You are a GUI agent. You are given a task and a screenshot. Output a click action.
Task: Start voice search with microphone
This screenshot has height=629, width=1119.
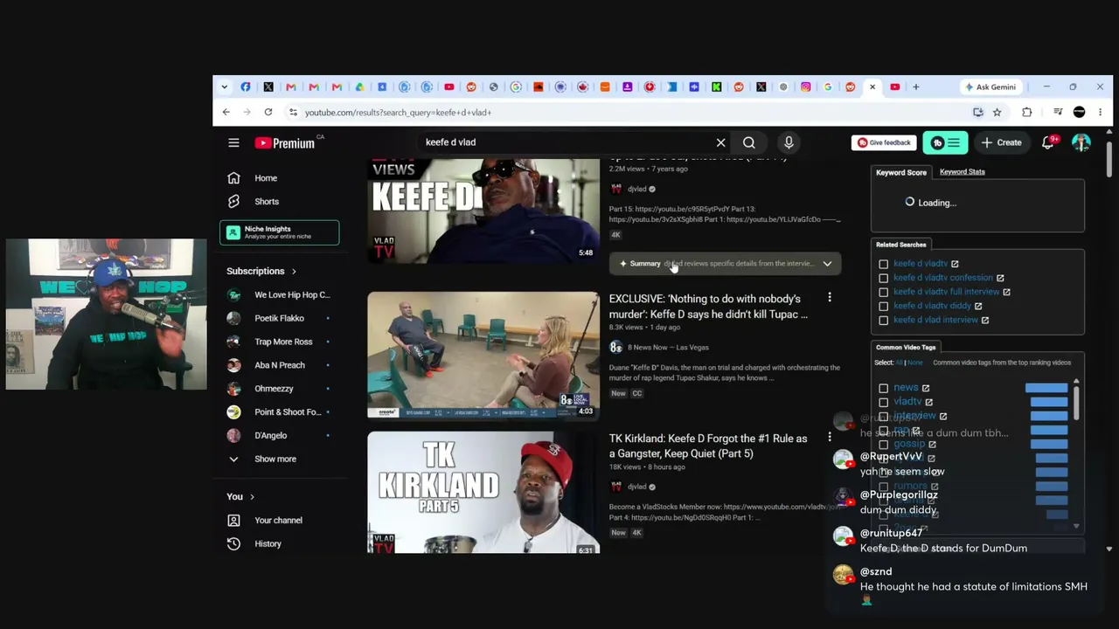[x=789, y=142]
